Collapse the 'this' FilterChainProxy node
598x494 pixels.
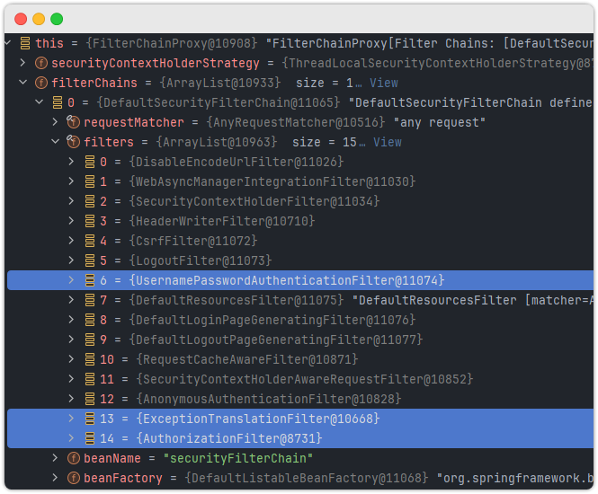click(x=7, y=42)
